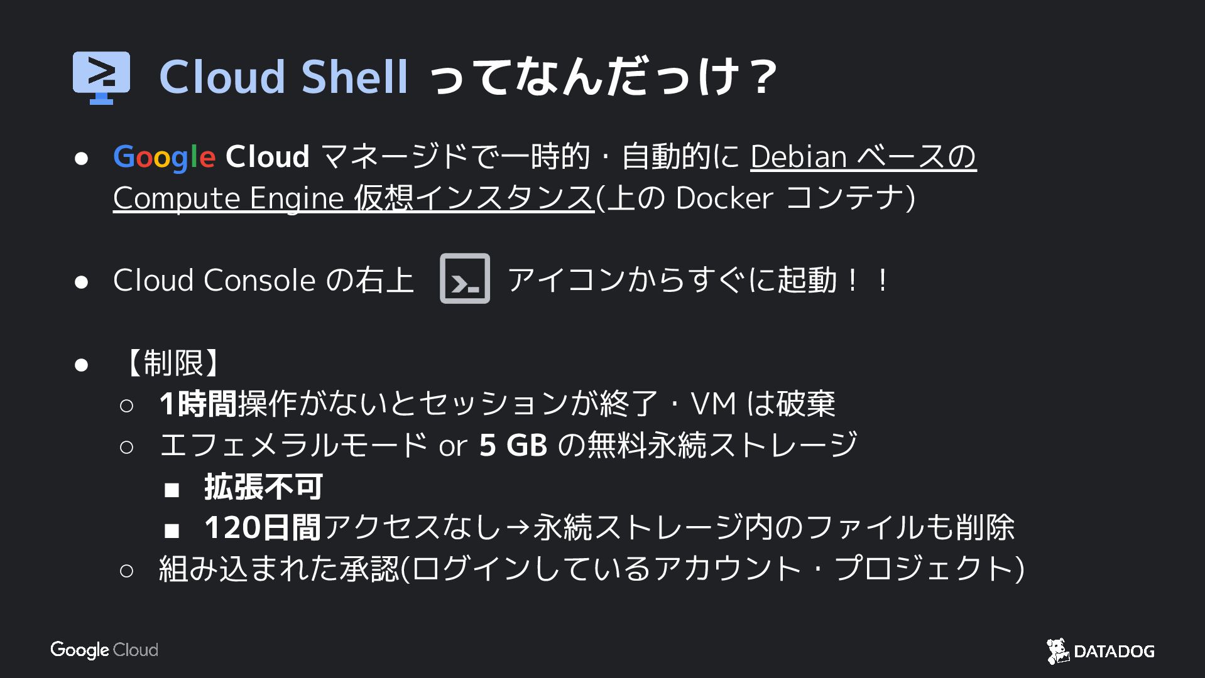Viewport: 1205px width, 678px height.
Task: Open the underlined Debian ベースの link
Action: tap(863, 157)
